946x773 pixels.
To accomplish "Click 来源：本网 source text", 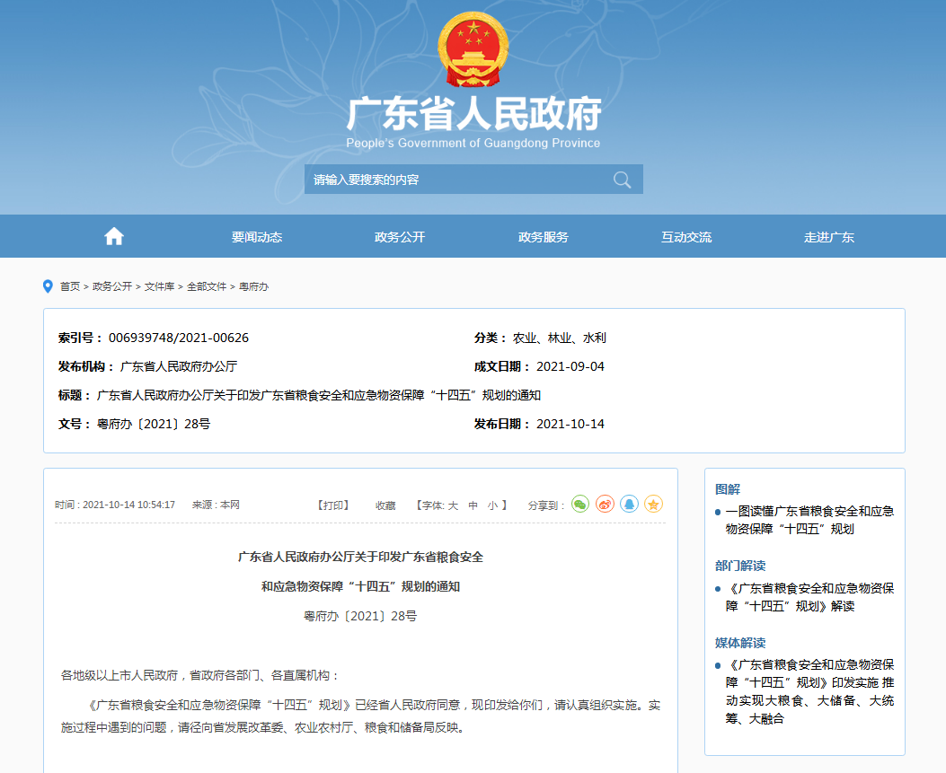I will click(216, 505).
